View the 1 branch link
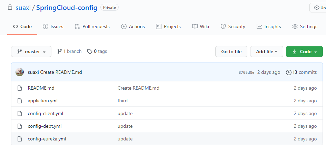 [x=69, y=51]
